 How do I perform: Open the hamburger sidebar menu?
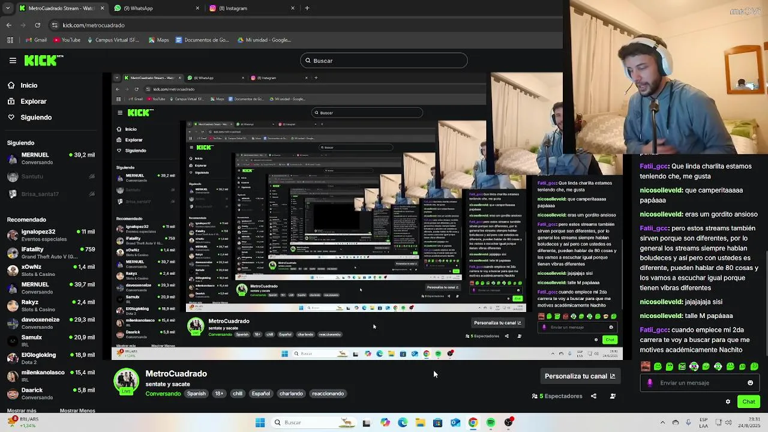pos(13,60)
